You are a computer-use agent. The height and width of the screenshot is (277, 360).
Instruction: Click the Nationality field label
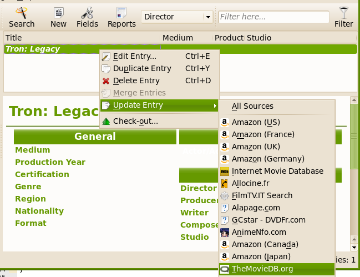[39, 211]
